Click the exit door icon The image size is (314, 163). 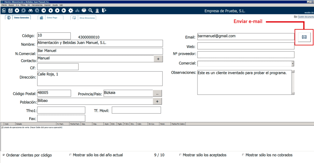click(x=104, y=10)
